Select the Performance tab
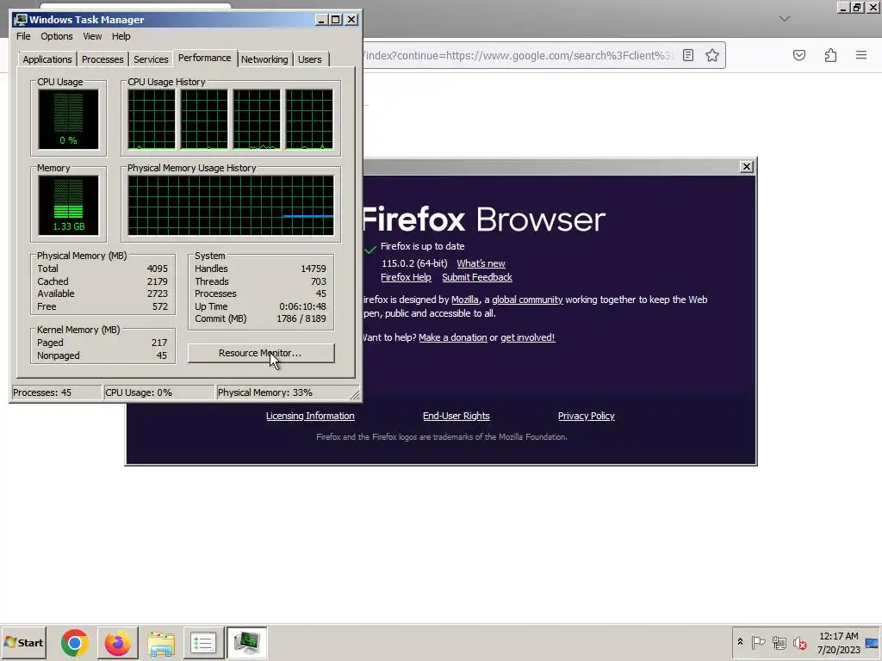This screenshot has height=661, width=882. tap(205, 58)
